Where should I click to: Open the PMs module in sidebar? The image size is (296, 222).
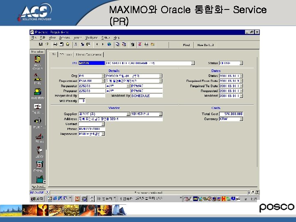point(37,76)
